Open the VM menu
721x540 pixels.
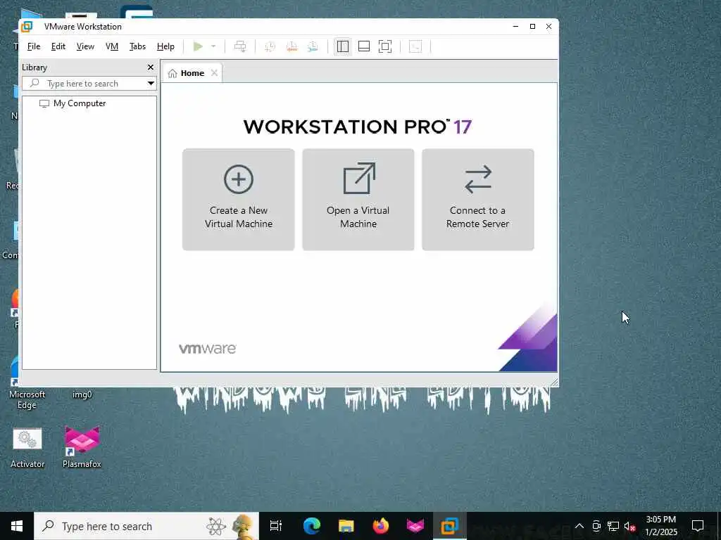(112, 46)
